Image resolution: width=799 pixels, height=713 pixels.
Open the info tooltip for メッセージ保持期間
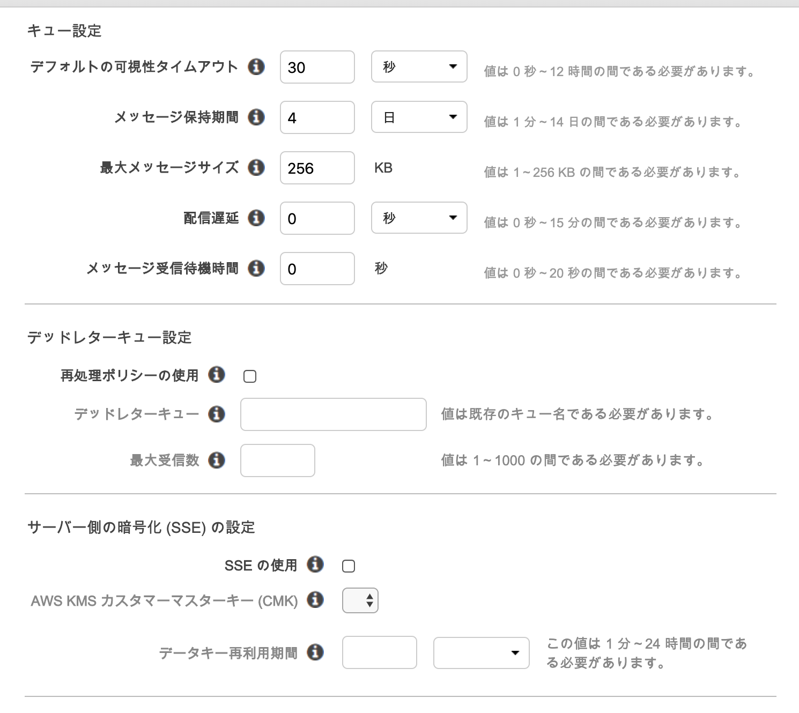click(x=258, y=117)
